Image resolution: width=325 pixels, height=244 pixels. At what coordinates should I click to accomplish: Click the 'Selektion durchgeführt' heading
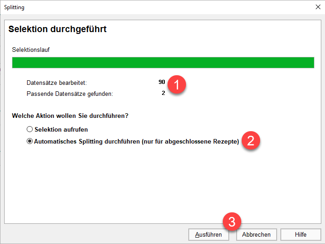pyautogui.click(x=58, y=30)
